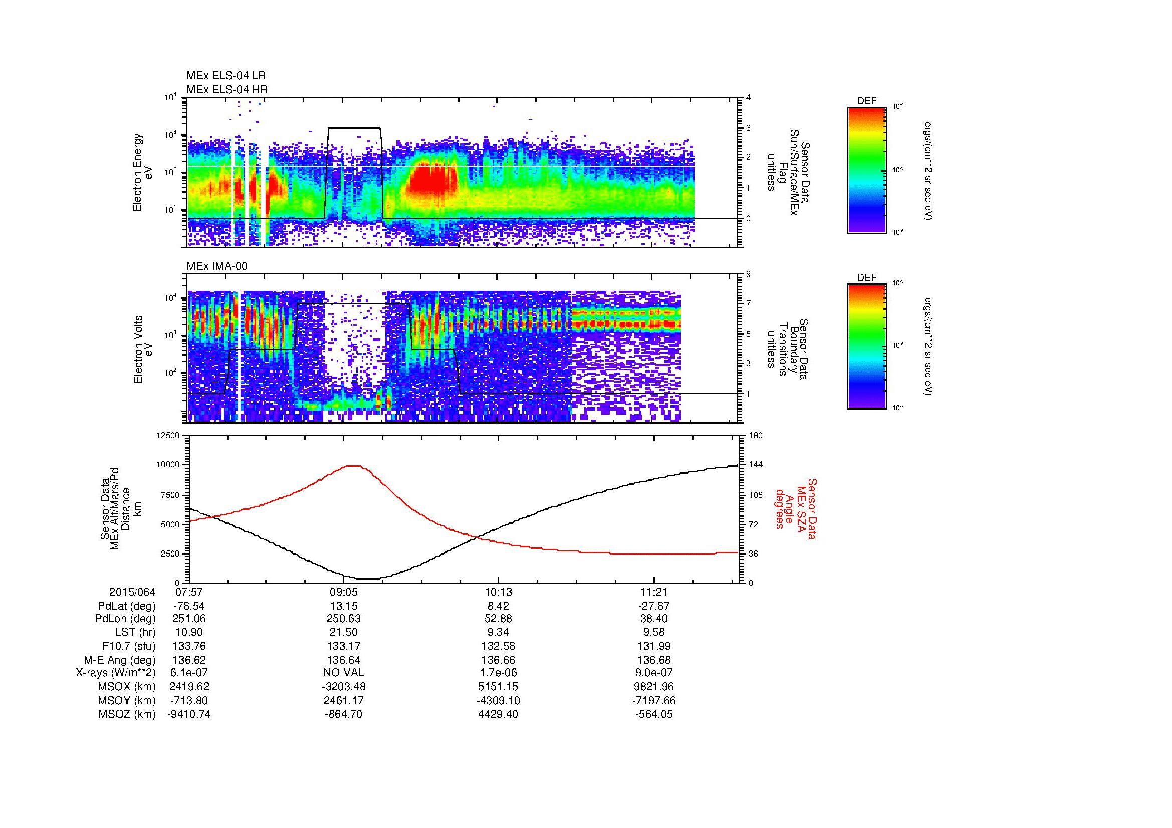The width and height of the screenshot is (1172, 828).
Task: Click the time tick '10:13'
Action: coord(498,592)
